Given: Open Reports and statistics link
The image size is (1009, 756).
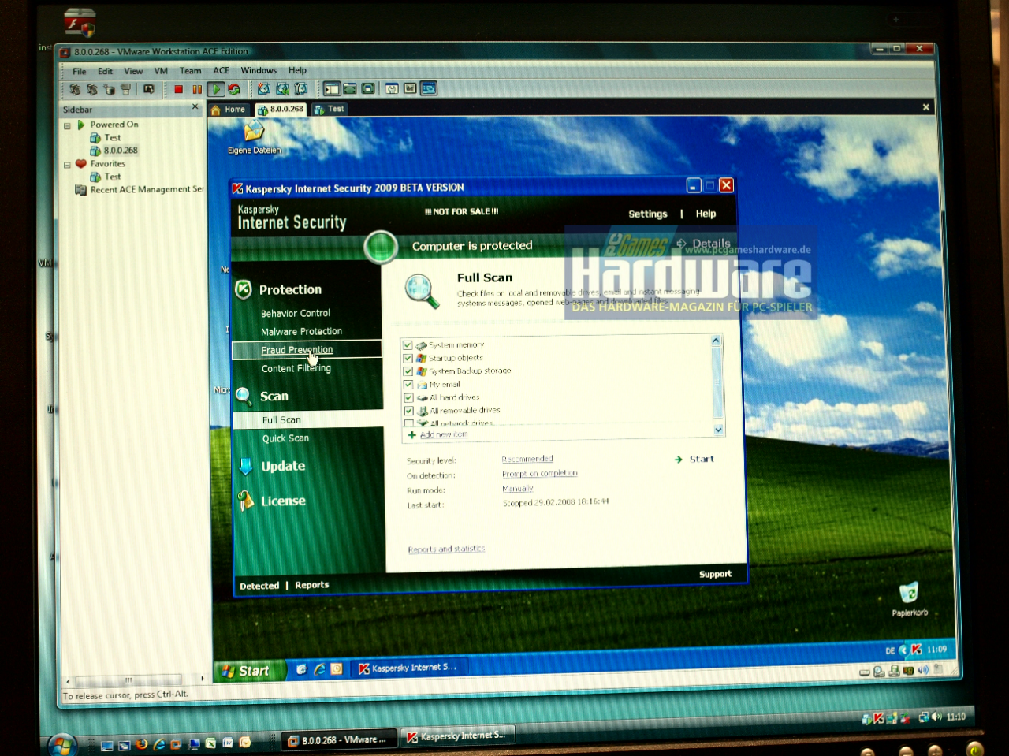Looking at the screenshot, I should [446, 549].
